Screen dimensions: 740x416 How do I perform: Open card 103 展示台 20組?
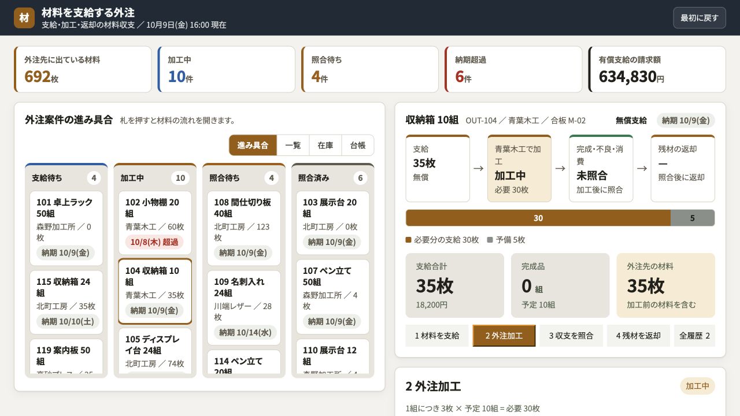point(333,222)
